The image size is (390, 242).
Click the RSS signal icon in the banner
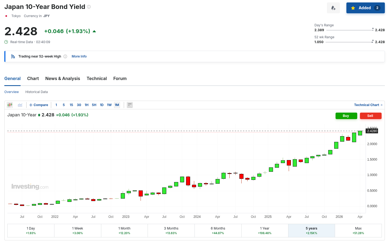coord(13,56)
